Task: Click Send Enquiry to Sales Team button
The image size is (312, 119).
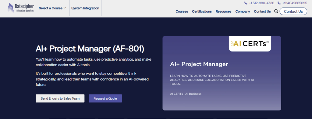Action: click(60, 98)
